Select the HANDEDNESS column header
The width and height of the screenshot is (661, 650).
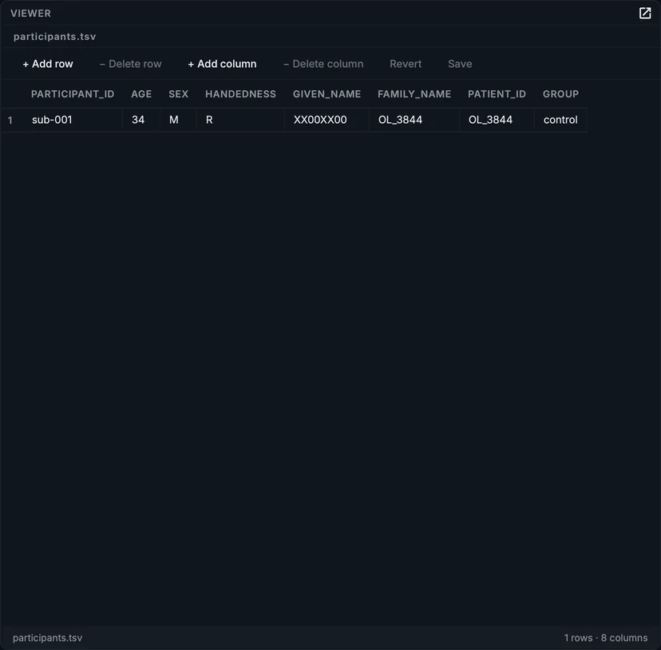point(241,94)
